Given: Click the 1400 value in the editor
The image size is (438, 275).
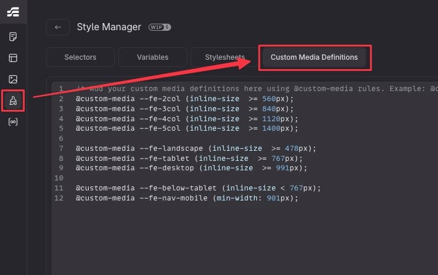Looking at the screenshot, I should 271,128.
